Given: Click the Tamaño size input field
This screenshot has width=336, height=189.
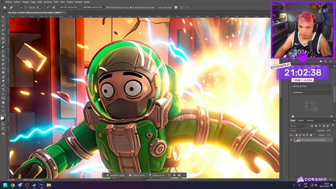Looking at the screenshot, I should click(38, 7).
